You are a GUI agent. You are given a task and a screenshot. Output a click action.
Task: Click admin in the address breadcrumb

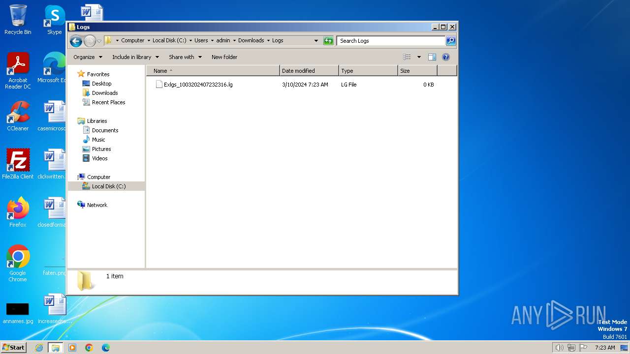[x=223, y=41]
